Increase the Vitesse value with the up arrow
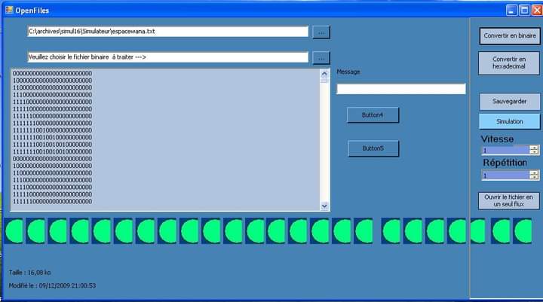 click(x=534, y=148)
